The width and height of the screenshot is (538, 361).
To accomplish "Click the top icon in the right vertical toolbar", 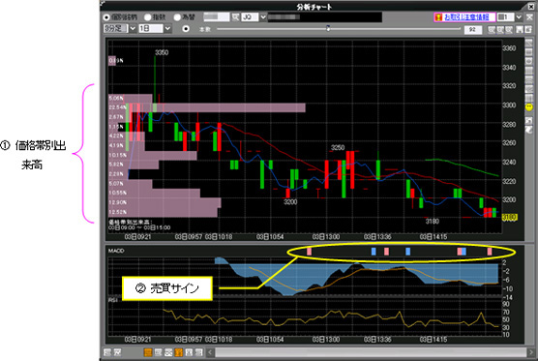I will 528,44.
